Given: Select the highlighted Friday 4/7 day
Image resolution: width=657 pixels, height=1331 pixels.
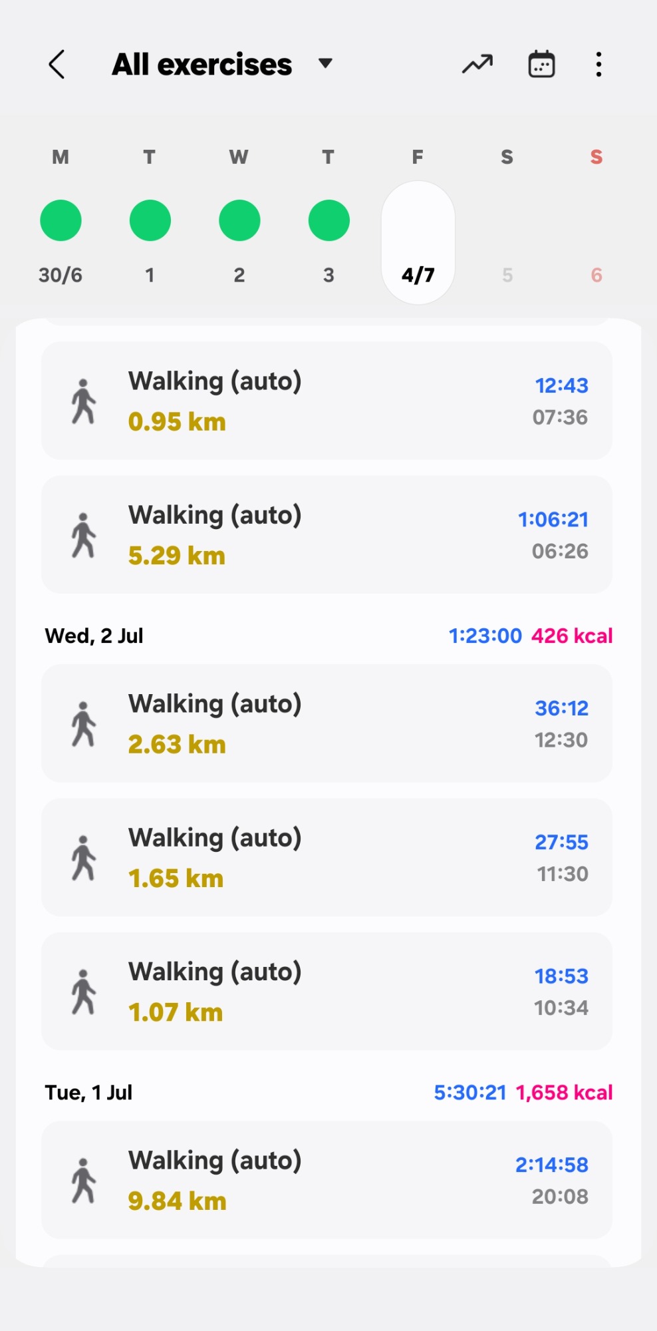Looking at the screenshot, I should pyautogui.click(x=418, y=243).
